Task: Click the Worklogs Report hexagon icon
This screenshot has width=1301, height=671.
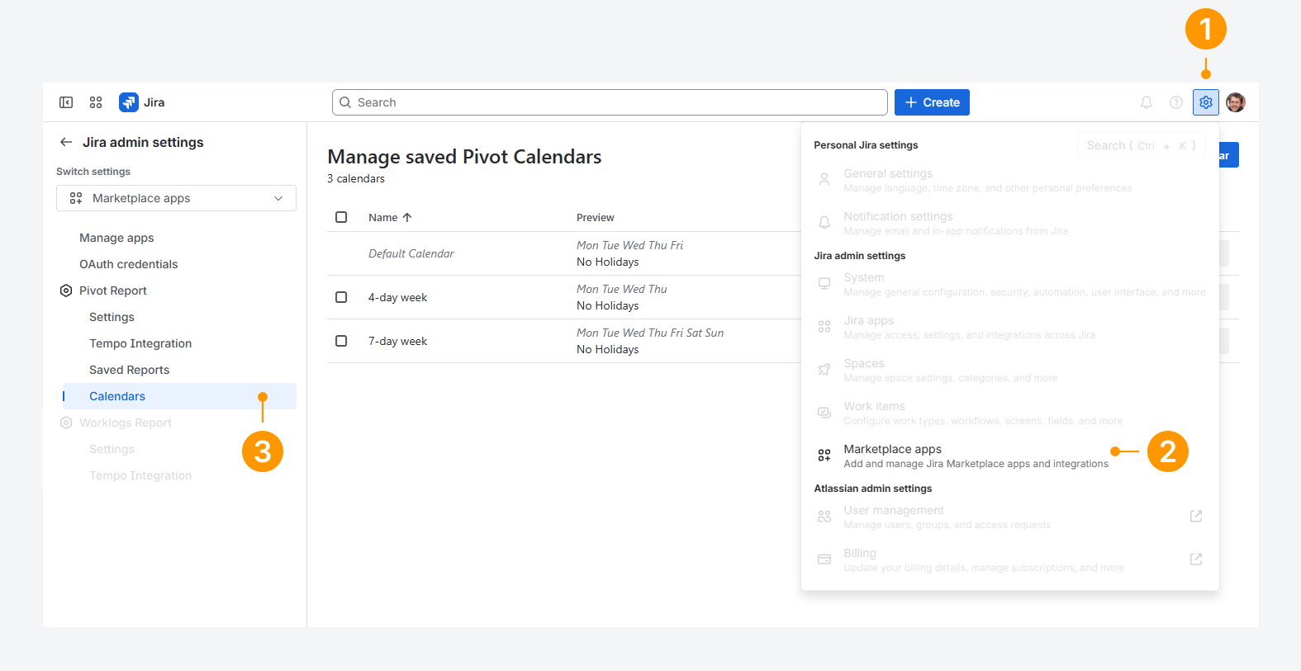Action: 66,423
